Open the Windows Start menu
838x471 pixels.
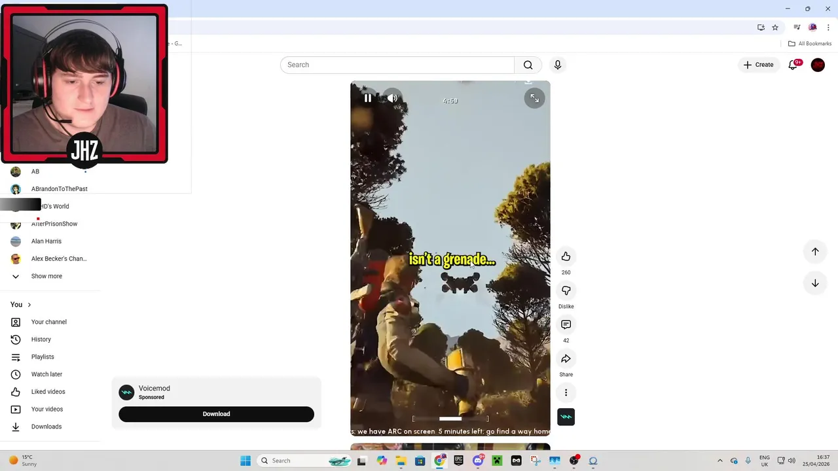246,461
